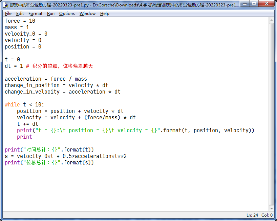Image resolution: width=277 pixels, height=221 pixels.
Task: Click '.format(t, position, velocity))' text
Action: click(207, 130)
